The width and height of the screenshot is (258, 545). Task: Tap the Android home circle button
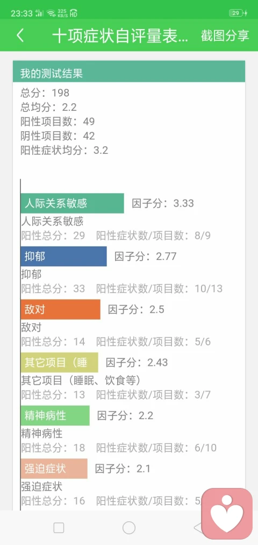[129, 528]
